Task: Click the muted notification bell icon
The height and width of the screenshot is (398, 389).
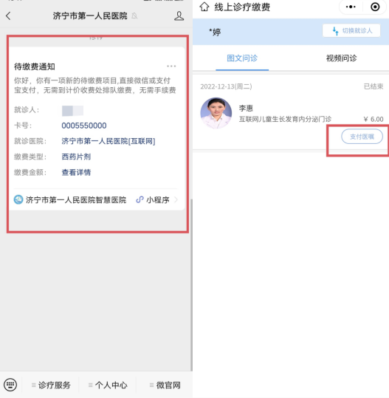Action: (134, 16)
